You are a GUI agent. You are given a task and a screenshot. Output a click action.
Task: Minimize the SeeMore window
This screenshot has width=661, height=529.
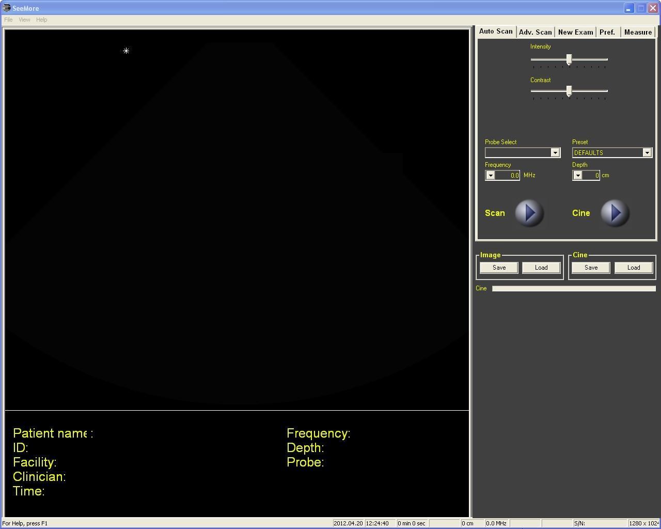tap(628, 8)
